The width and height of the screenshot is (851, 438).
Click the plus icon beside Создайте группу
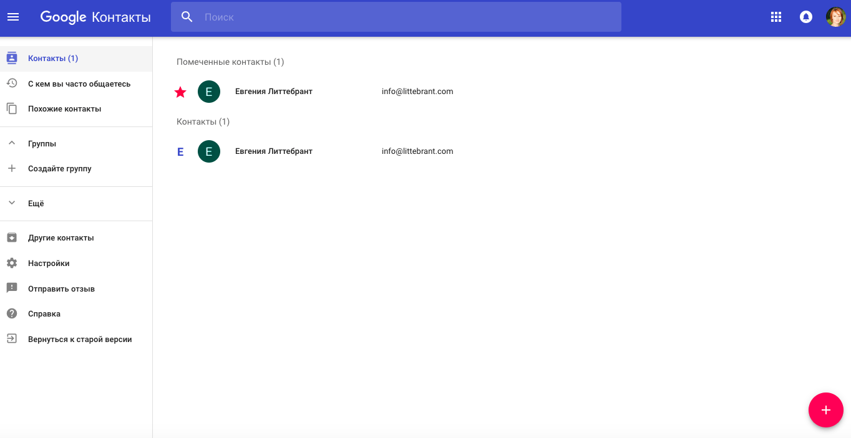pyautogui.click(x=12, y=168)
